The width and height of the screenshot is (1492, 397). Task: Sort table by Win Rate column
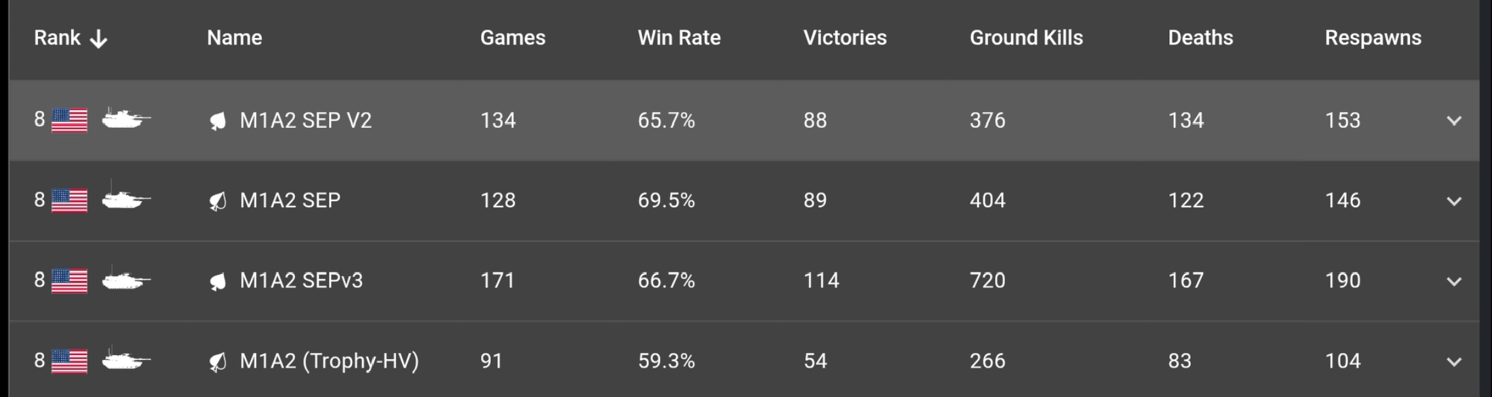679,38
